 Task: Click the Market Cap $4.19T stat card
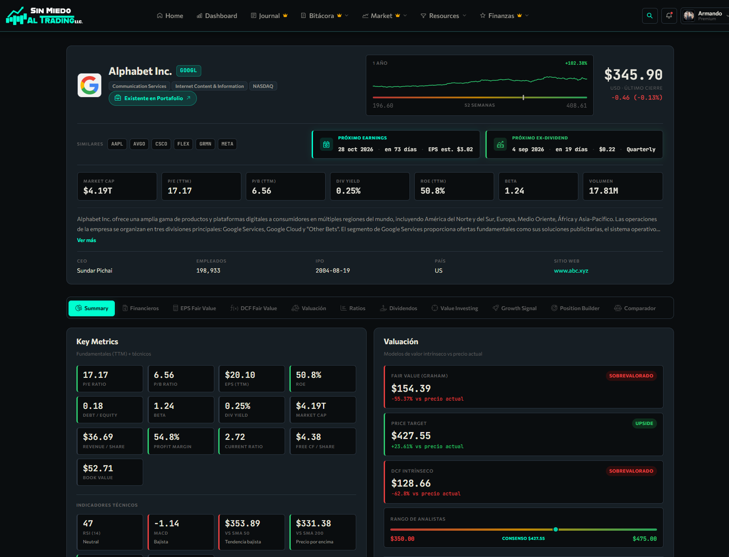tap(117, 186)
